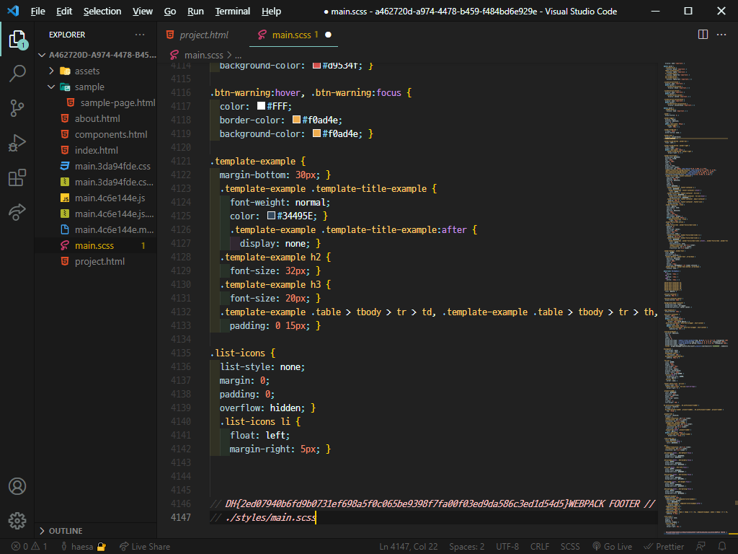The height and width of the screenshot is (554, 738).
Task: Click the Split Editor icon
Action: pos(701,34)
